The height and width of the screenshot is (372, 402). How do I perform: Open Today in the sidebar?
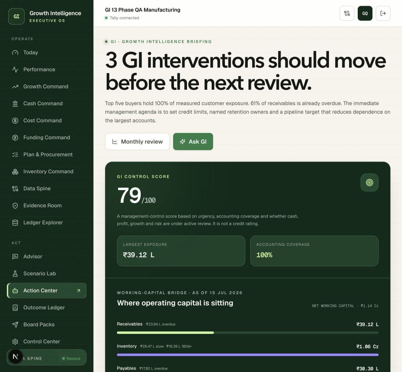click(x=47, y=52)
